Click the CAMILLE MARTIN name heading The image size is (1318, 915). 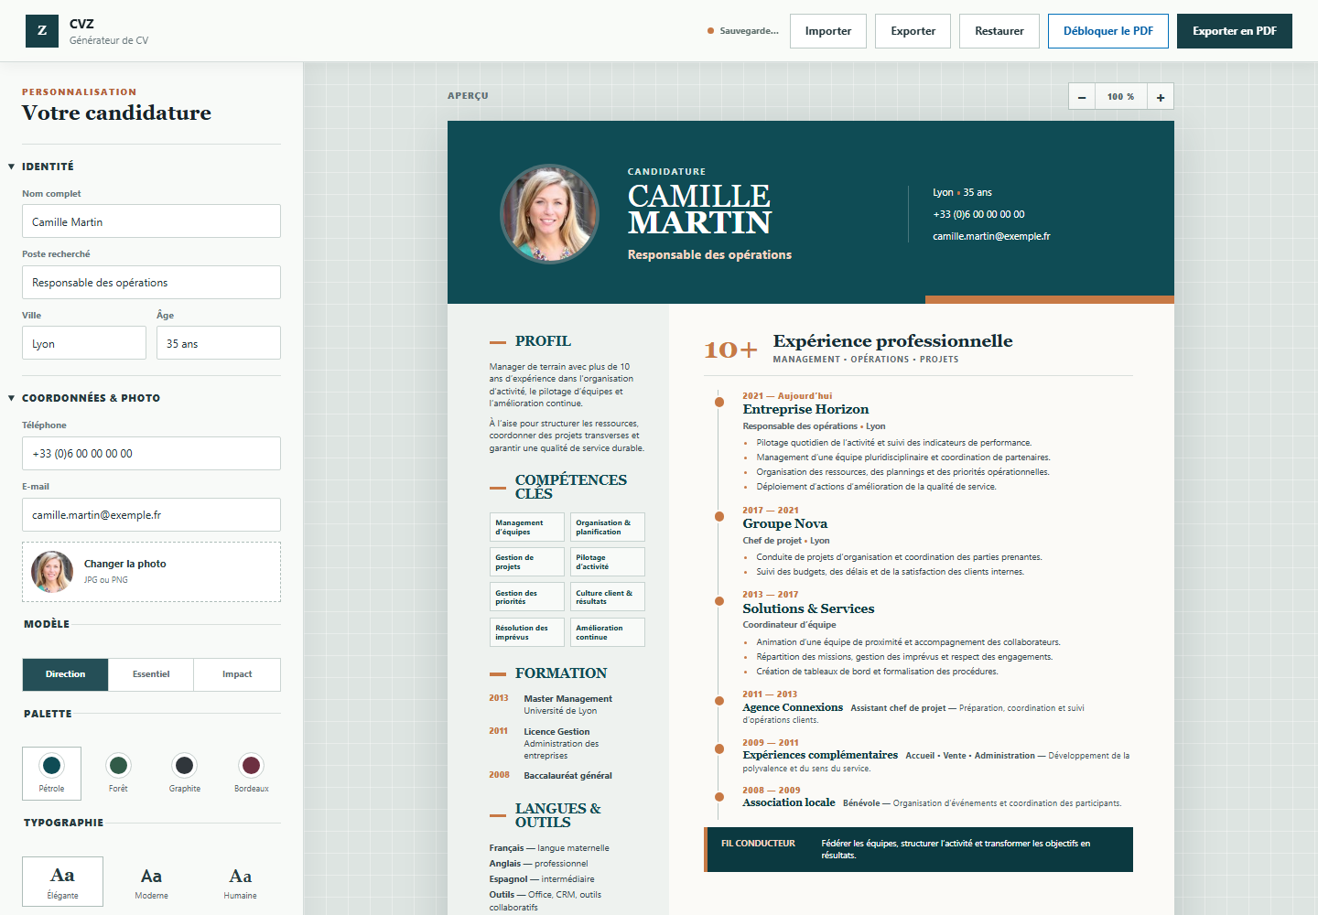[x=699, y=209]
